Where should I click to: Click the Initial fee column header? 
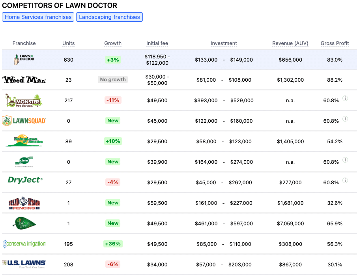point(157,43)
